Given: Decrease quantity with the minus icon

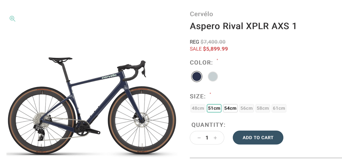Looking at the screenshot, I should (199, 138).
